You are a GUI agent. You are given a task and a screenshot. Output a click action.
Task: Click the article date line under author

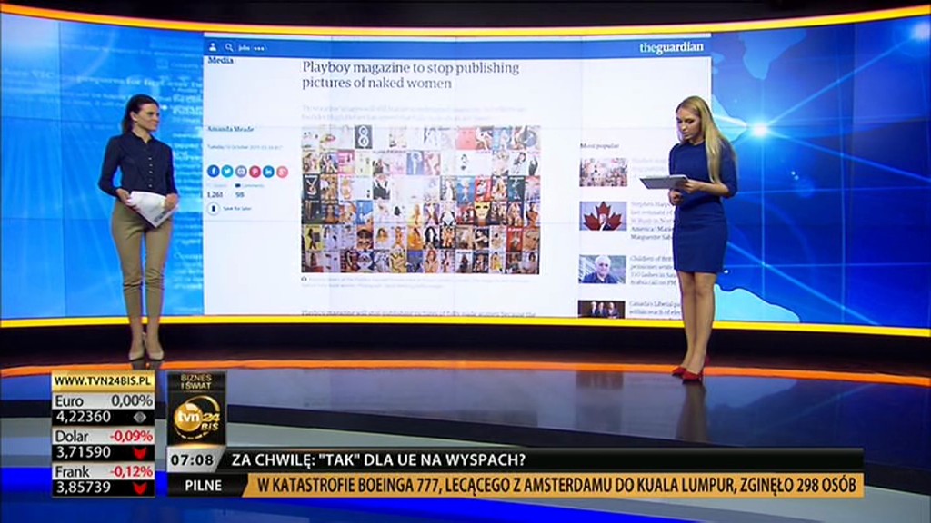[245, 147]
